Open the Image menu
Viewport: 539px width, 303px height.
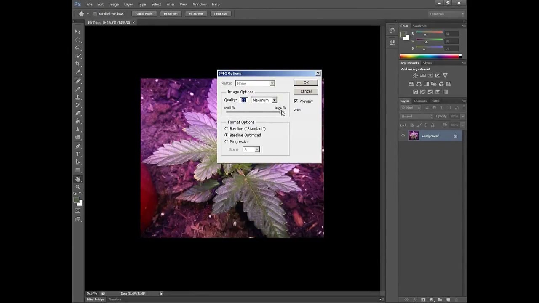point(114,4)
